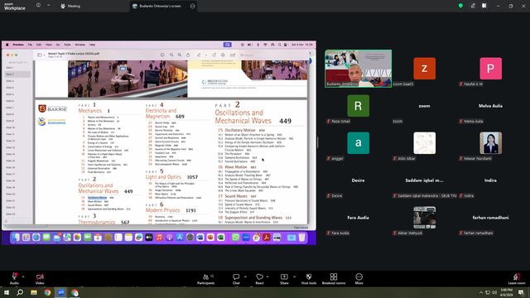Open Breakout rooms

[334, 279]
